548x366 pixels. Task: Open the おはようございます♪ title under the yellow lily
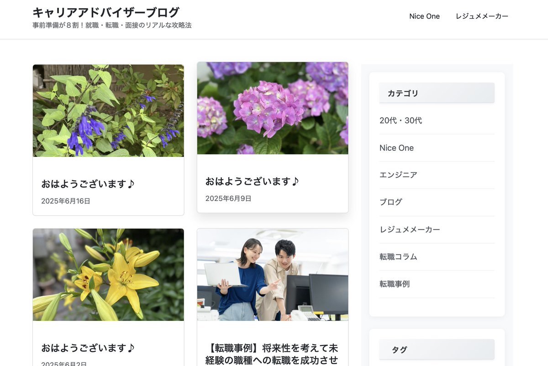coord(88,348)
